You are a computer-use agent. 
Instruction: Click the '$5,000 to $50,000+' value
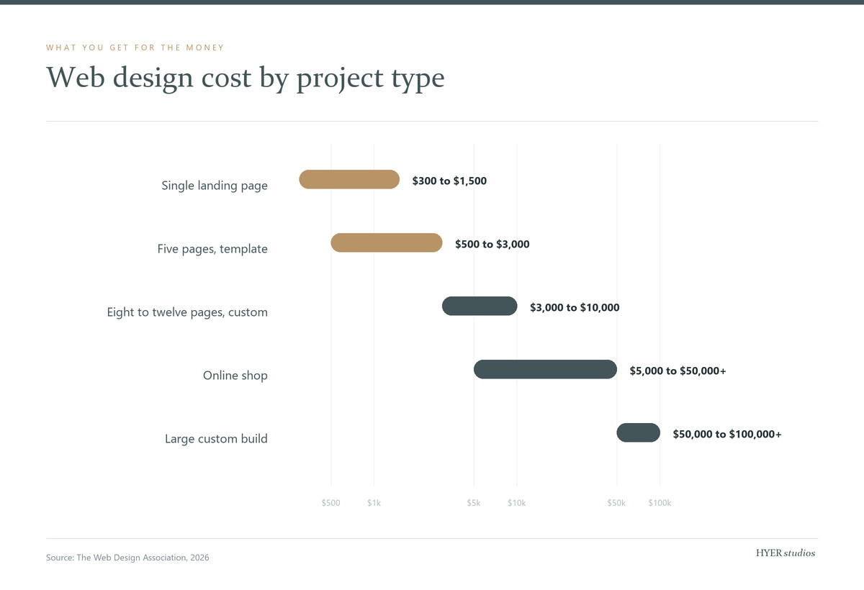678,371
